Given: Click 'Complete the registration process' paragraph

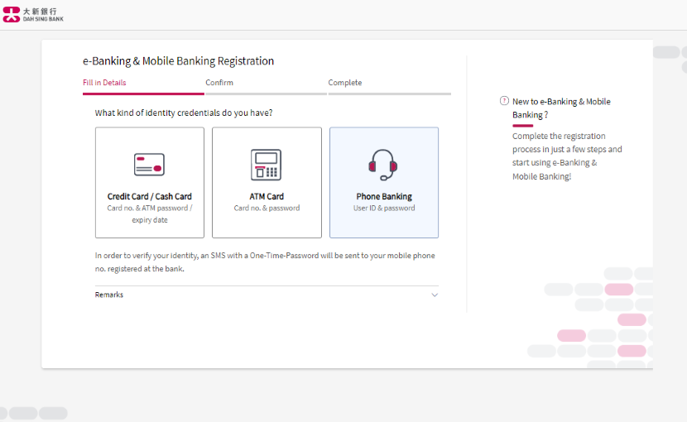Looking at the screenshot, I should pyautogui.click(x=567, y=156).
